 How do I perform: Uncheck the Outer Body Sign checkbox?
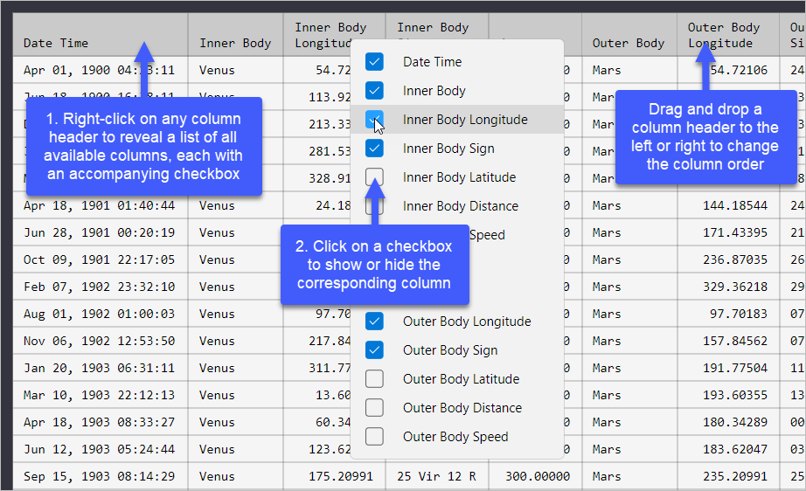pyautogui.click(x=374, y=350)
